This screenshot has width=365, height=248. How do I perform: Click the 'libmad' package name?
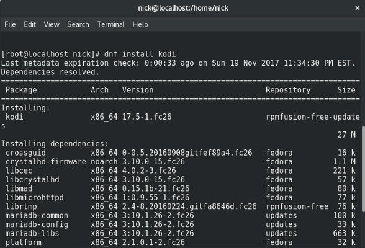(19, 188)
